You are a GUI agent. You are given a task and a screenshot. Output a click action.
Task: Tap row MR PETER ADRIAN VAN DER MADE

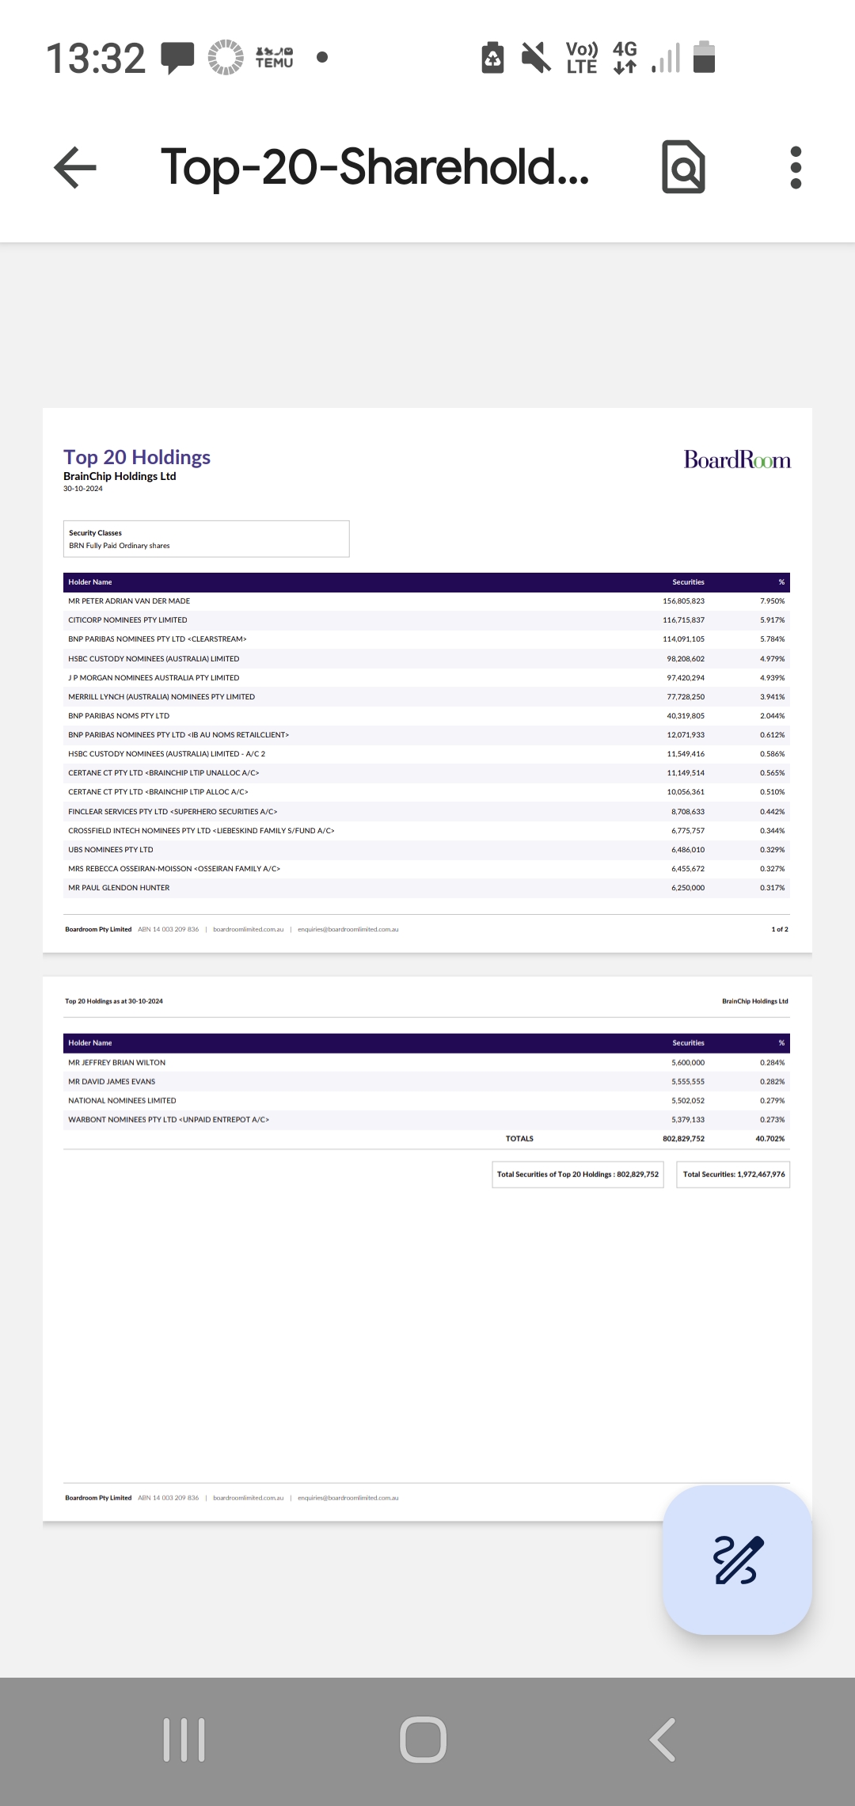(427, 601)
